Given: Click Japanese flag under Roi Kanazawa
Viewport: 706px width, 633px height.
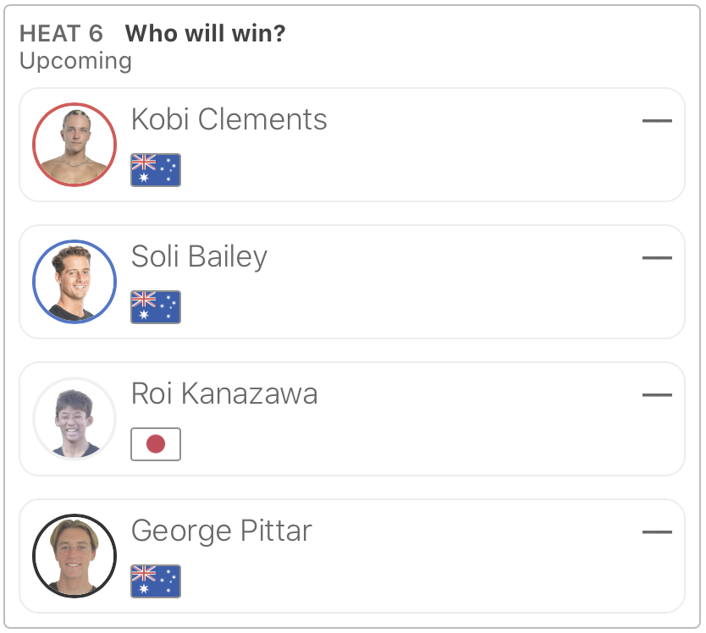Looking at the screenshot, I should 156,444.
